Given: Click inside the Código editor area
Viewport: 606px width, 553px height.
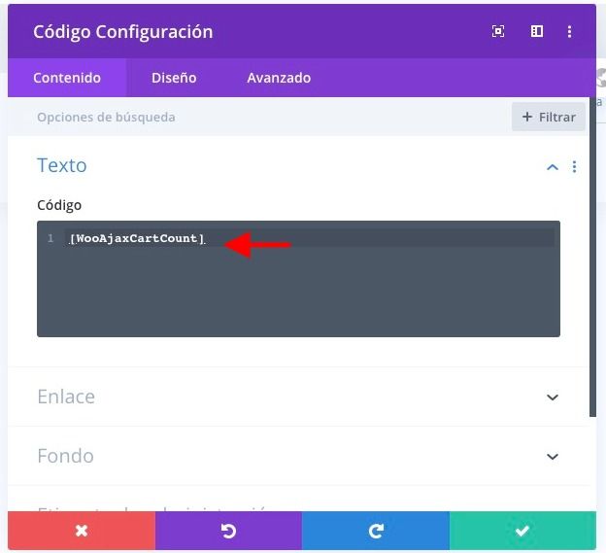Looking at the screenshot, I should (298, 279).
